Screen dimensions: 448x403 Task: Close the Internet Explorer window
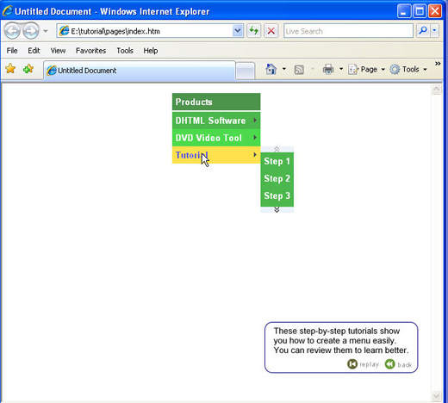point(435,11)
